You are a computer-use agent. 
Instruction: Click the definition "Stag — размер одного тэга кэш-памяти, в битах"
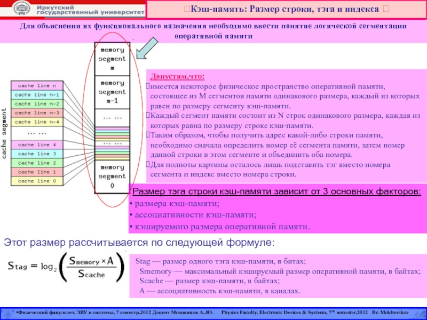220,261
